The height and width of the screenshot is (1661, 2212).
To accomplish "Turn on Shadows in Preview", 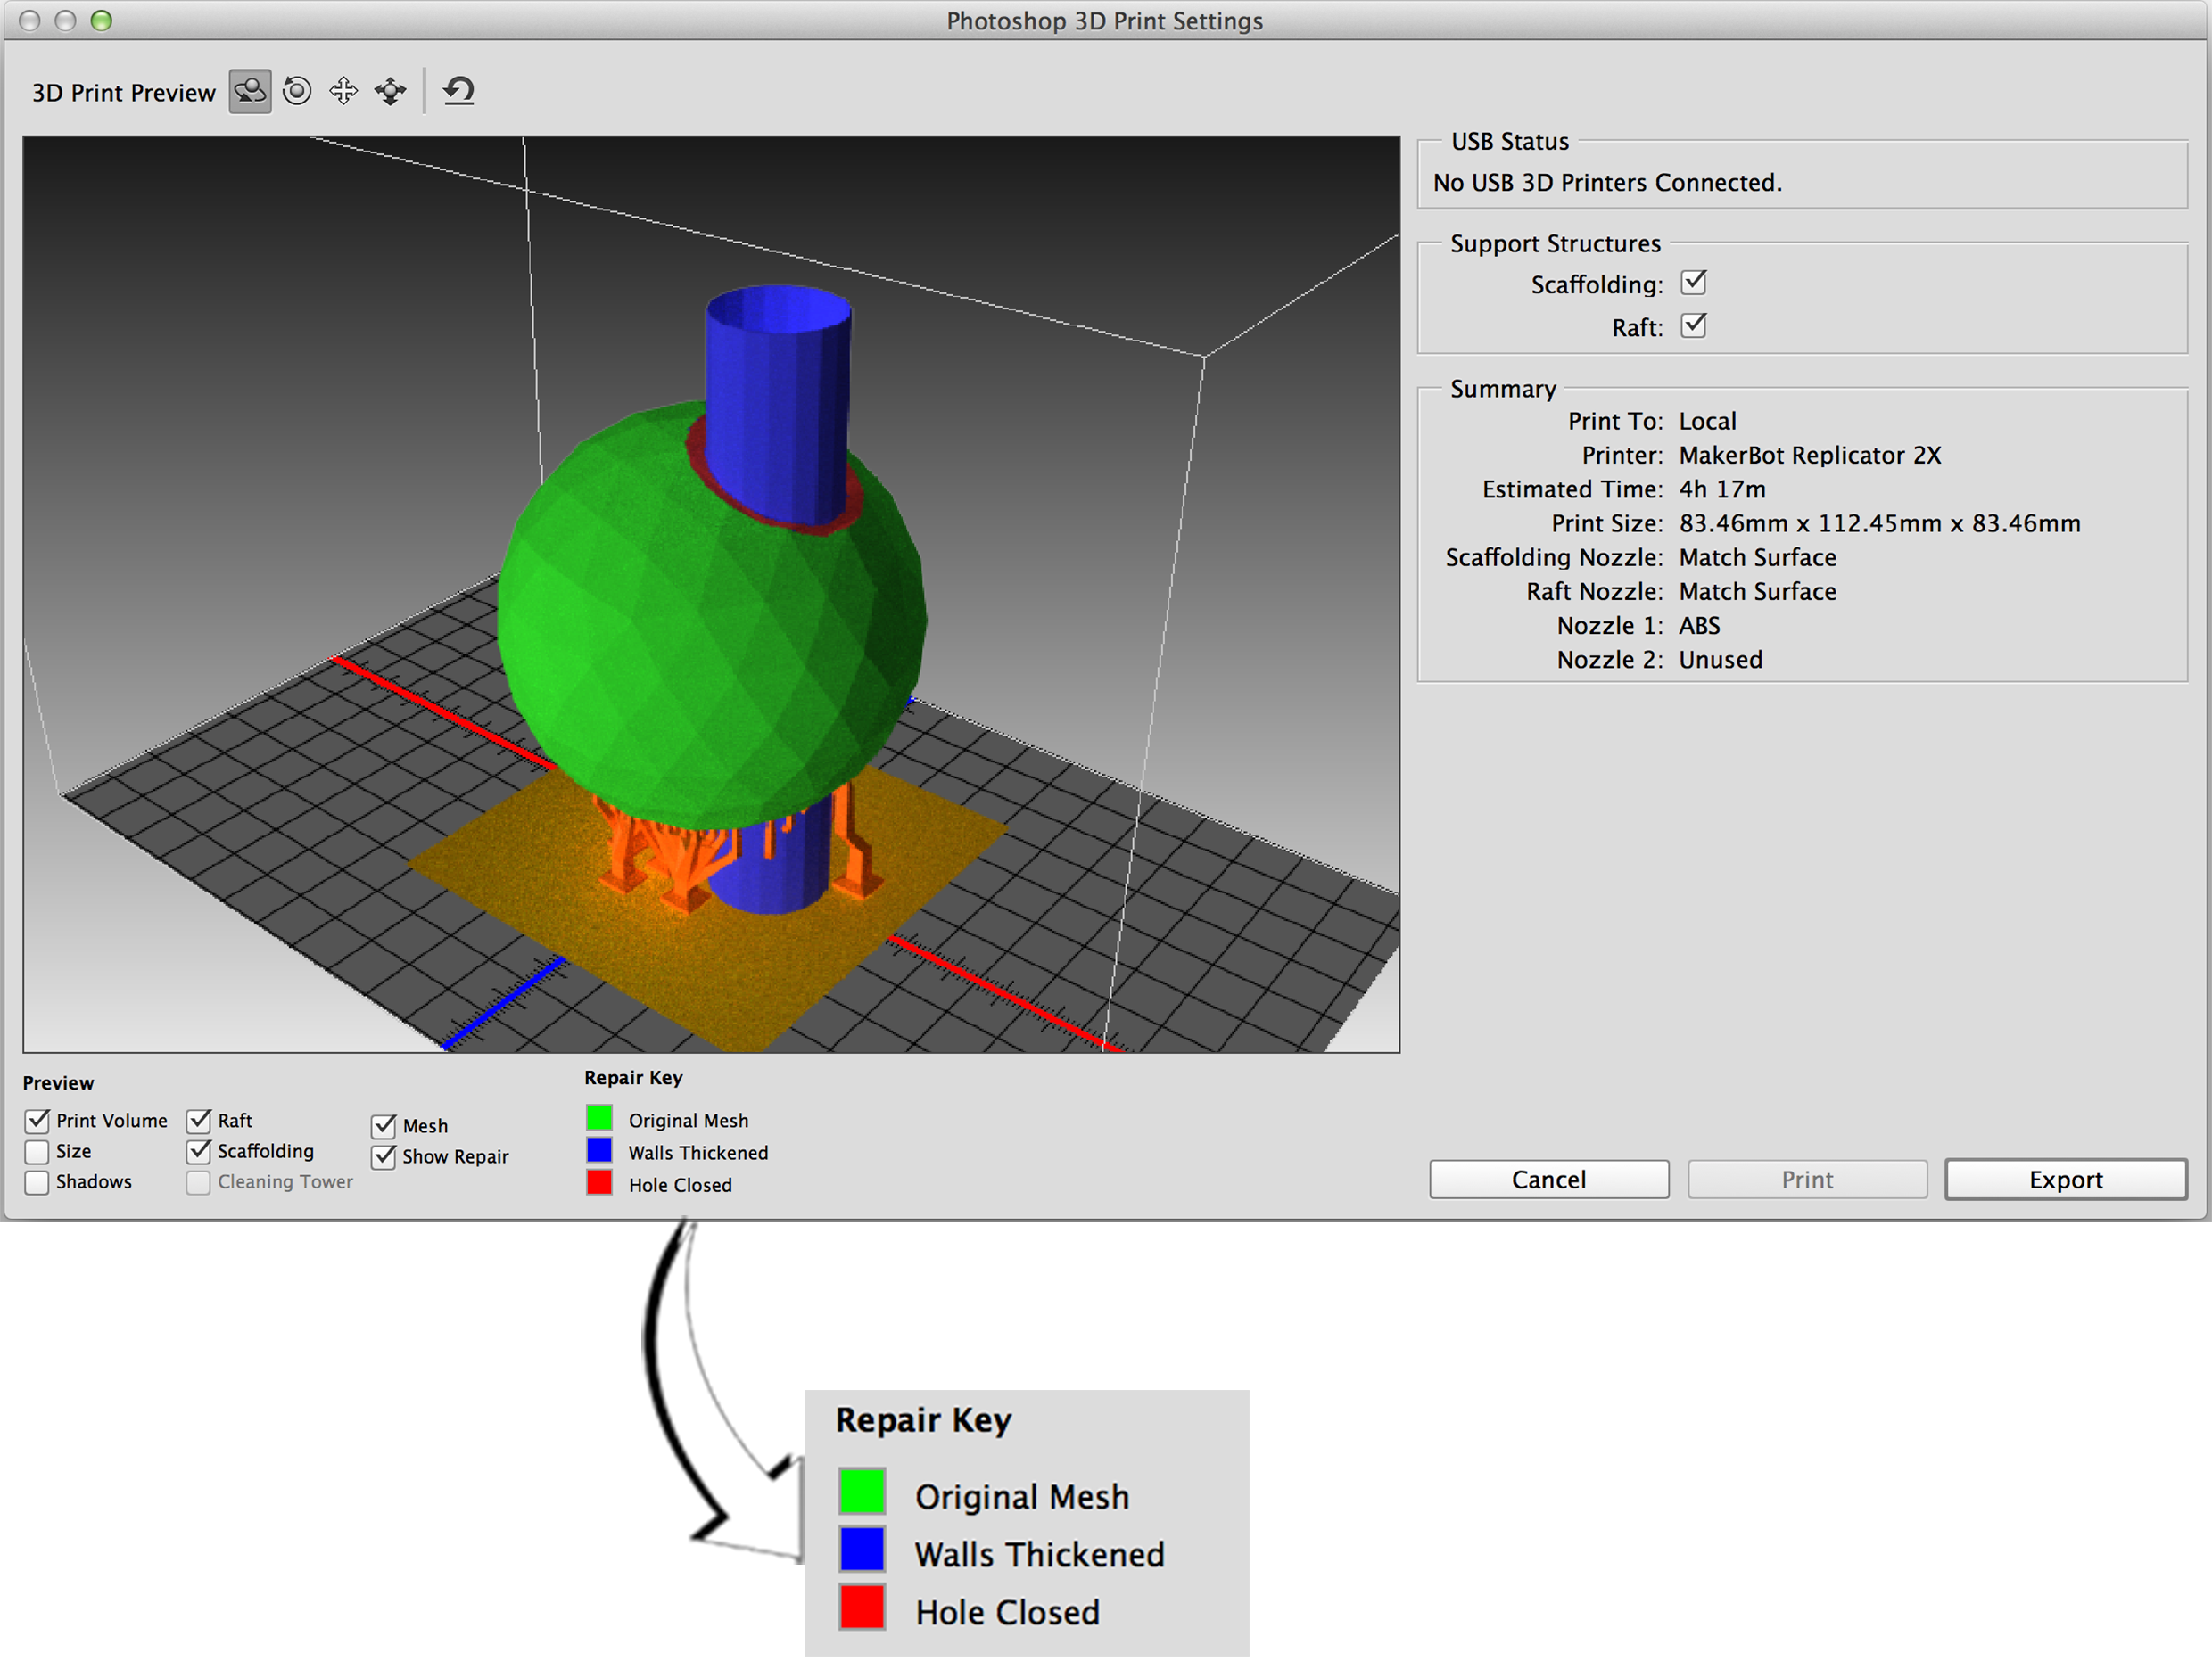I will (x=38, y=1182).
